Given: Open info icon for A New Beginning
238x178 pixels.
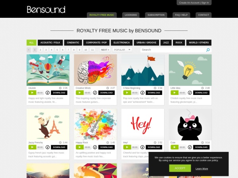Looking at the screenshot, I should click(x=142, y=93).
